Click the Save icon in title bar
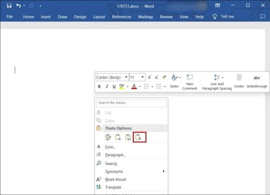The width and height of the screenshot is (270, 195). click(9, 6)
